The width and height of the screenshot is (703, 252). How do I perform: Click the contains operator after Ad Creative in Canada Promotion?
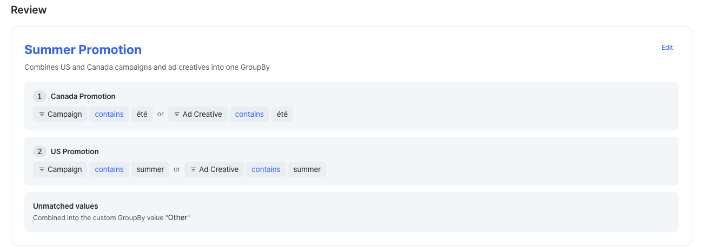point(249,114)
